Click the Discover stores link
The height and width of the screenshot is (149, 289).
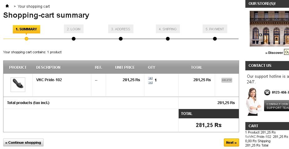pyautogui.click(x=275, y=53)
